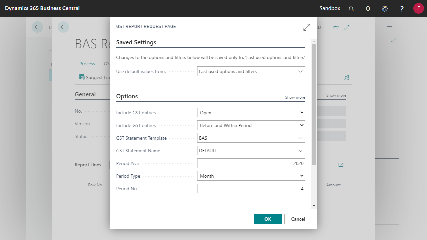Open the Include GST entries Open dropdown
This screenshot has width=427, height=240.
[x=251, y=113]
